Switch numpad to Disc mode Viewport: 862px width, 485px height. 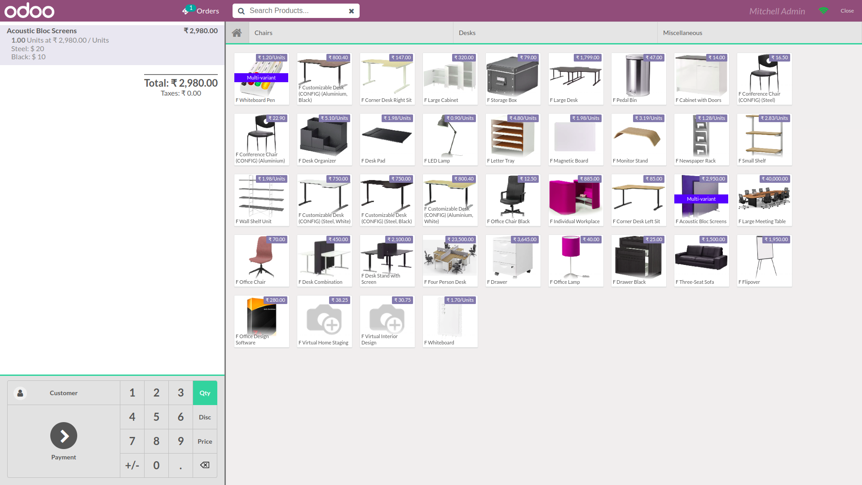click(205, 417)
